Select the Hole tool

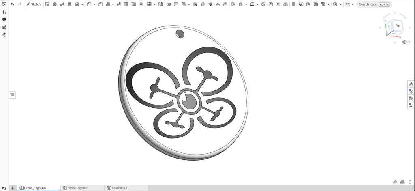click(x=134, y=4)
